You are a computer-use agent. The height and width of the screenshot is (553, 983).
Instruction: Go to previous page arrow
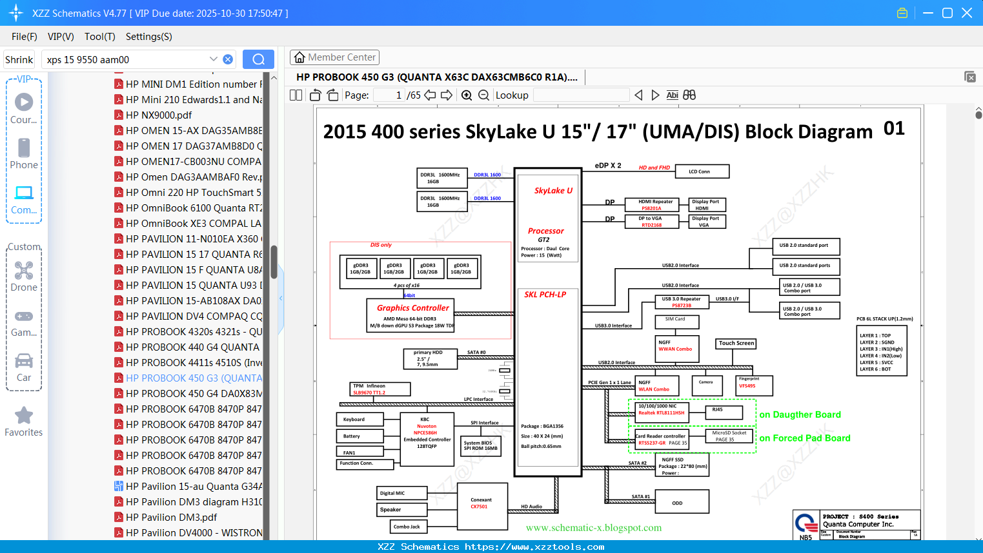[x=430, y=95]
